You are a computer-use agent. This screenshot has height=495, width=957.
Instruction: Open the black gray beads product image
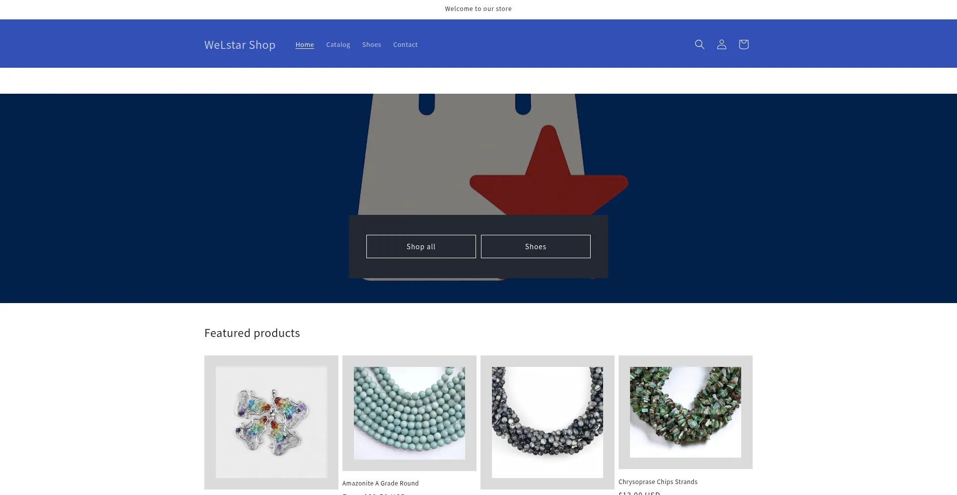547,422
